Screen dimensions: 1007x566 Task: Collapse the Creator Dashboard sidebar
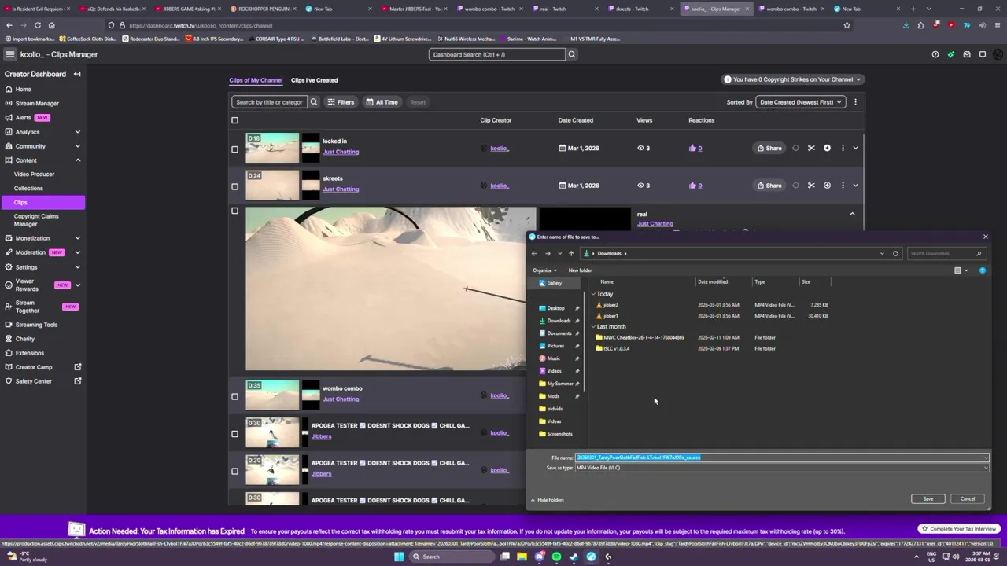(x=77, y=74)
